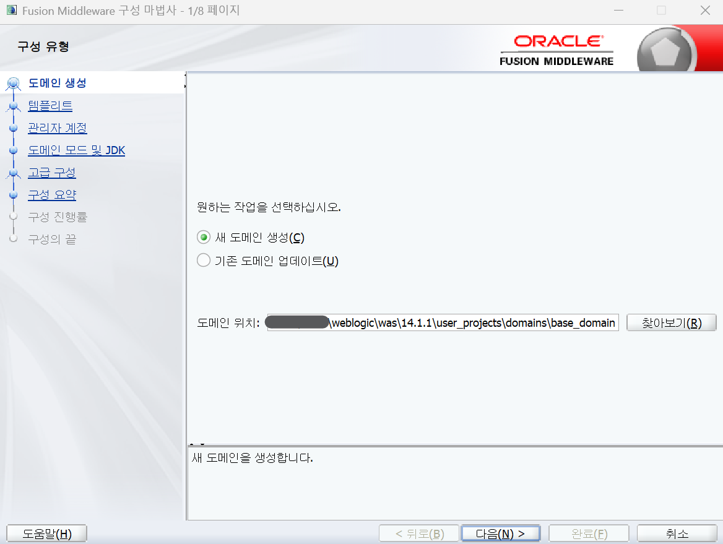
Task: Minimize the wizard window
Action: pos(619,10)
